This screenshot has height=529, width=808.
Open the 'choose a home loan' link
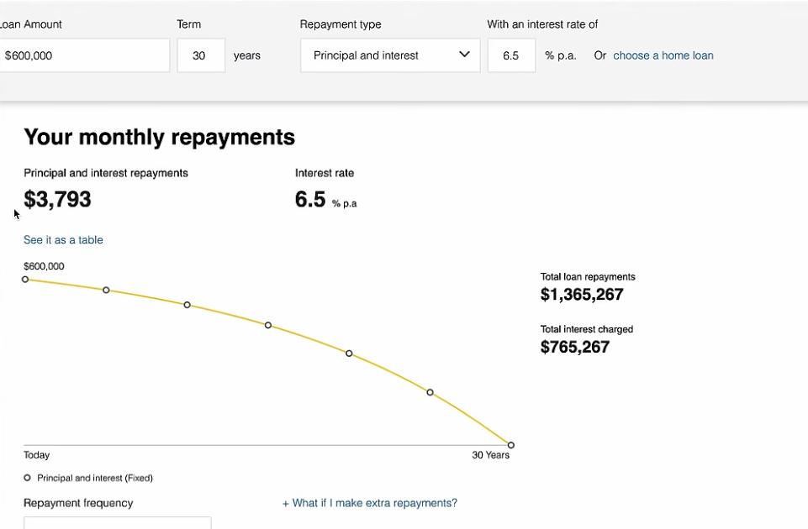[x=663, y=55]
